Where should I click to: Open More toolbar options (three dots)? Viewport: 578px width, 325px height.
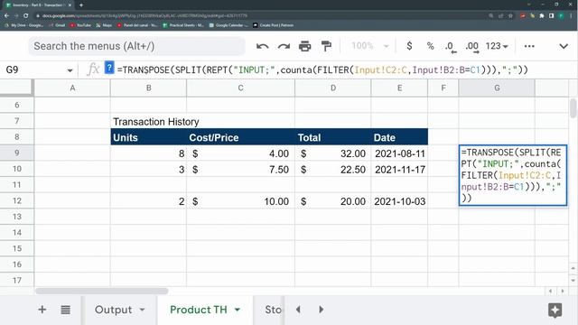529,46
